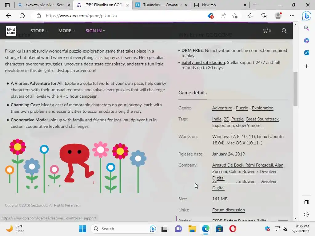Screen dimensions: 315x236
Task: Expand tags with show 9 more
Action: (x=250, y=126)
